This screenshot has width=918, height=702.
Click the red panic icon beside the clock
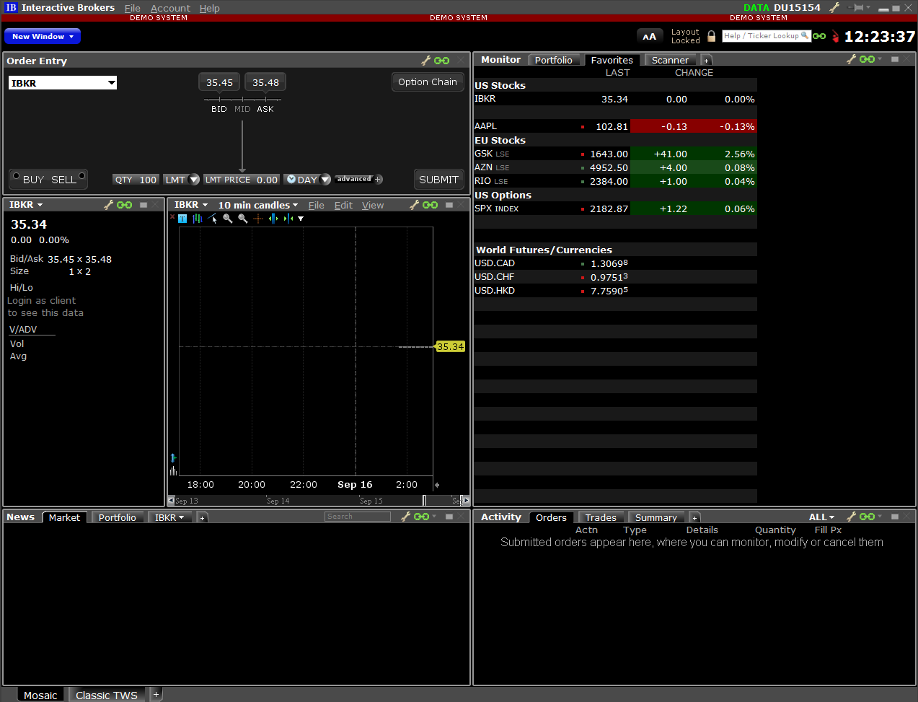click(x=835, y=36)
